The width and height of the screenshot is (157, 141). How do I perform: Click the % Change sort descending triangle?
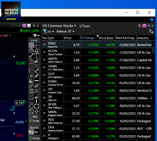(98, 36)
